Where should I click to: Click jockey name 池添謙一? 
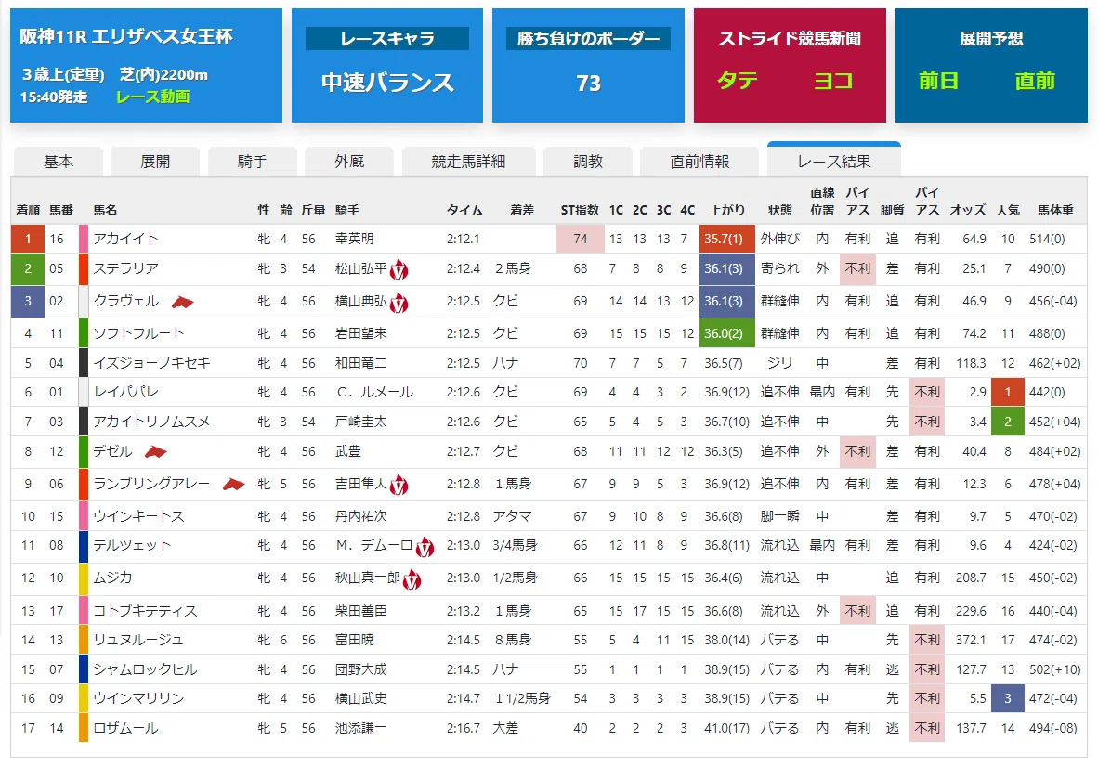click(x=360, y=728)
